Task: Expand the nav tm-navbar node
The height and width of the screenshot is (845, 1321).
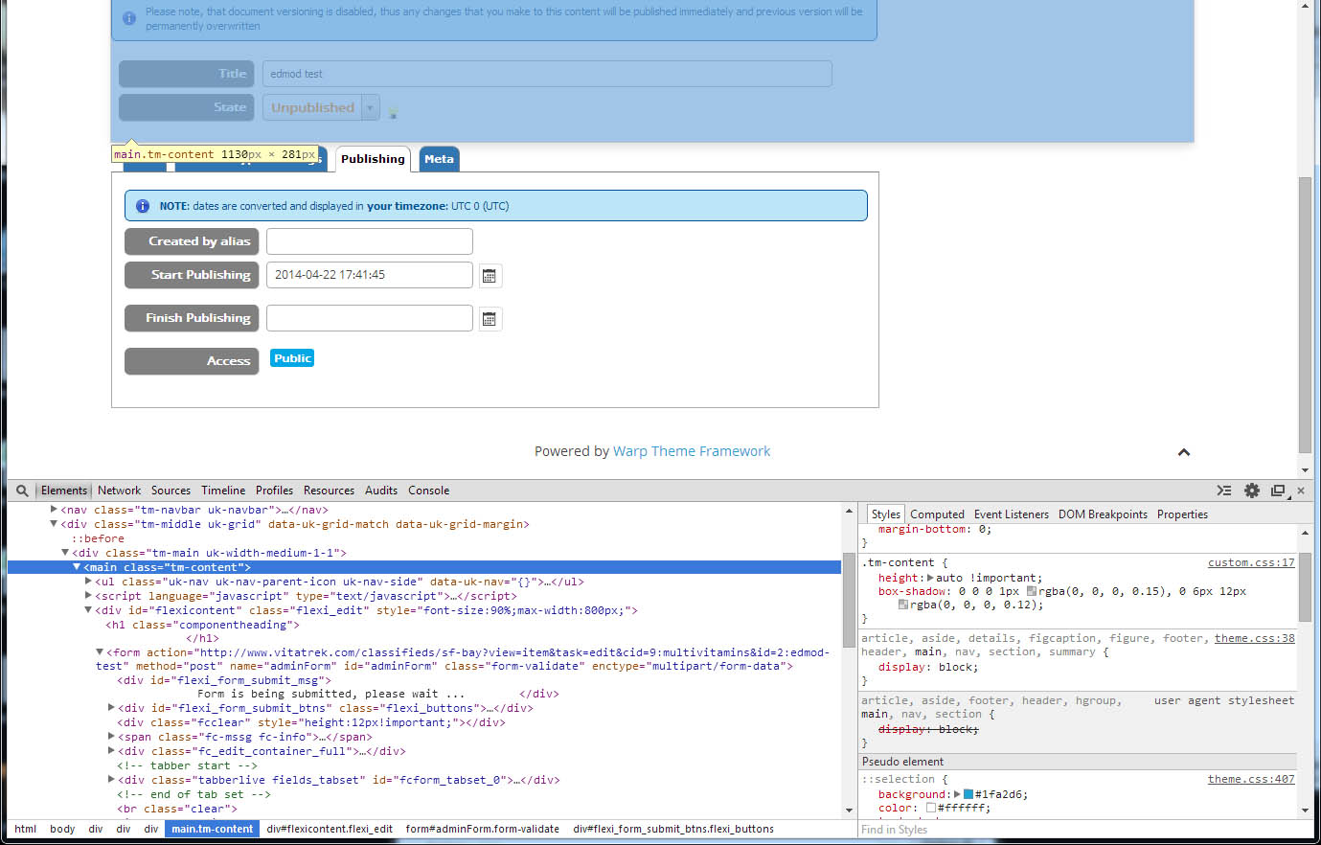Action: (x=54, y=510)
